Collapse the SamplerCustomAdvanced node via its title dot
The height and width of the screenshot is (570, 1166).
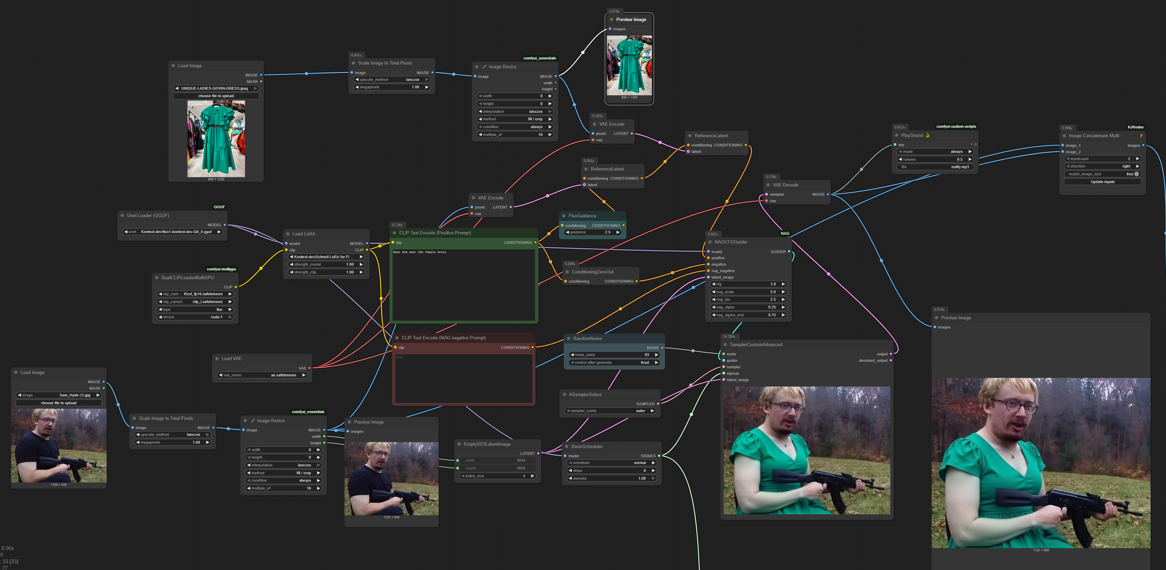coord(725,345)
